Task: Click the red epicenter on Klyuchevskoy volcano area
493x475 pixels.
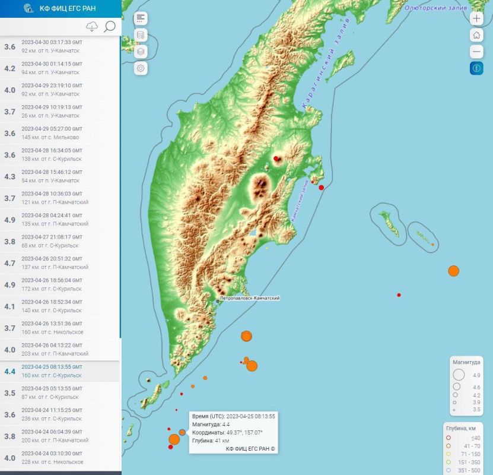Action: (276, 159)
